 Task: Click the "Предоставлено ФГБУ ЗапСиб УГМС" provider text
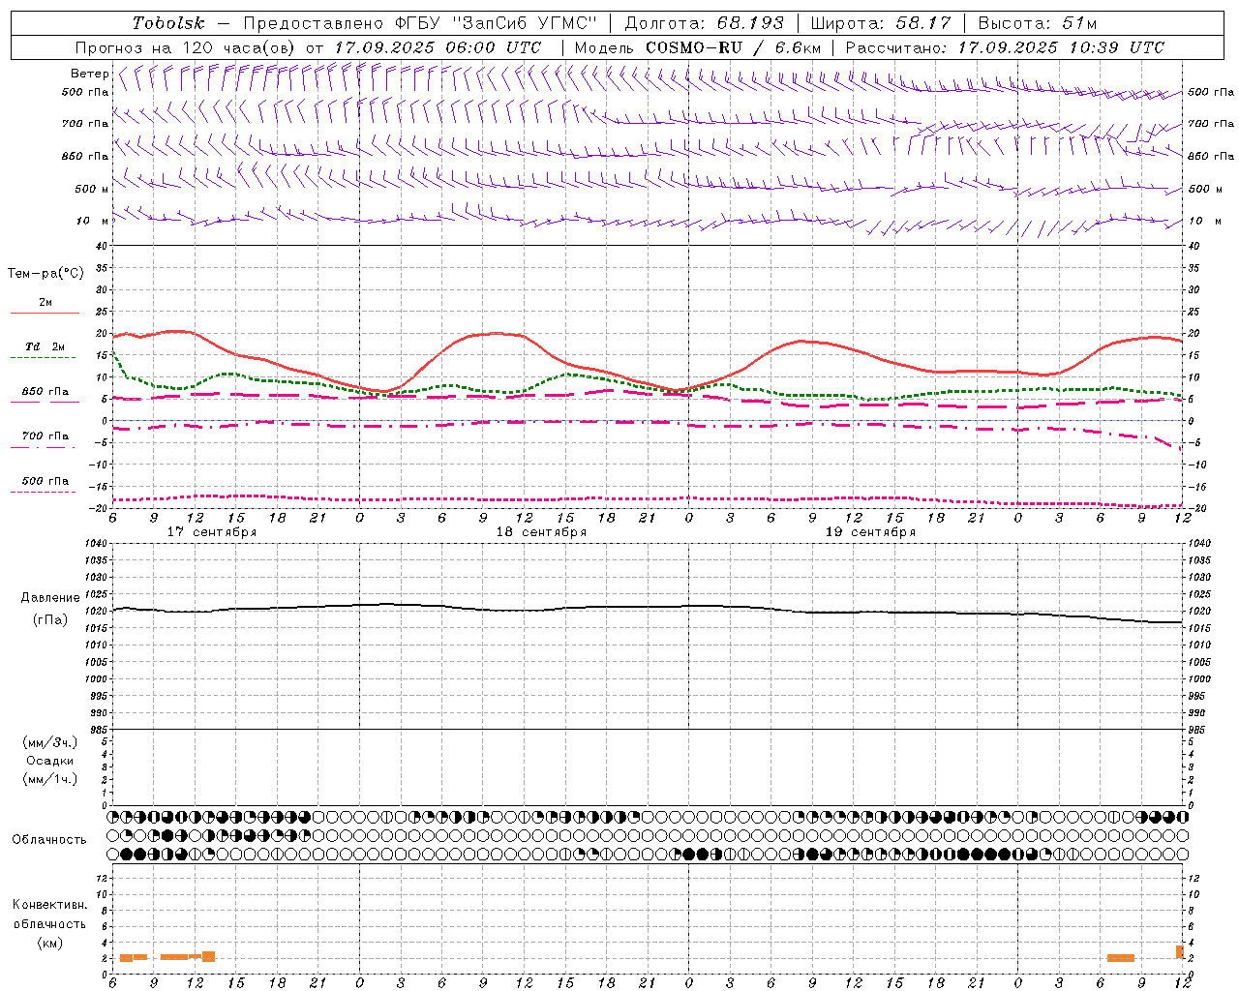pos(421,23)
